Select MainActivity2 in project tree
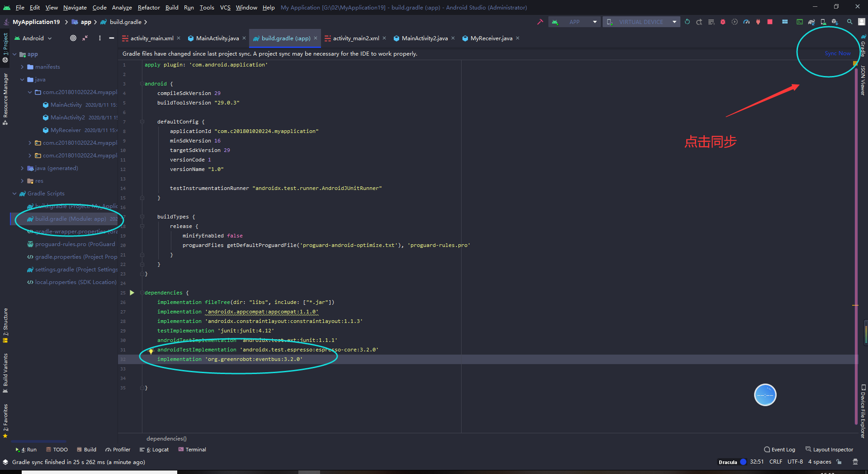Screen dimensions: 868x474 68,118
